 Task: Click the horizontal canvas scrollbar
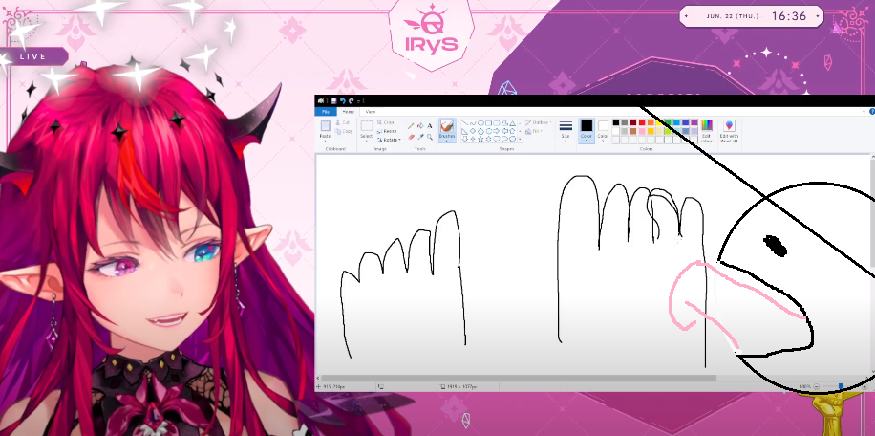pyautogui.click(x=519, y=378)
